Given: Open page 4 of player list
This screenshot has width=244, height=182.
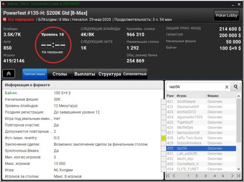Looking at the screenshot, I should 215,176.
